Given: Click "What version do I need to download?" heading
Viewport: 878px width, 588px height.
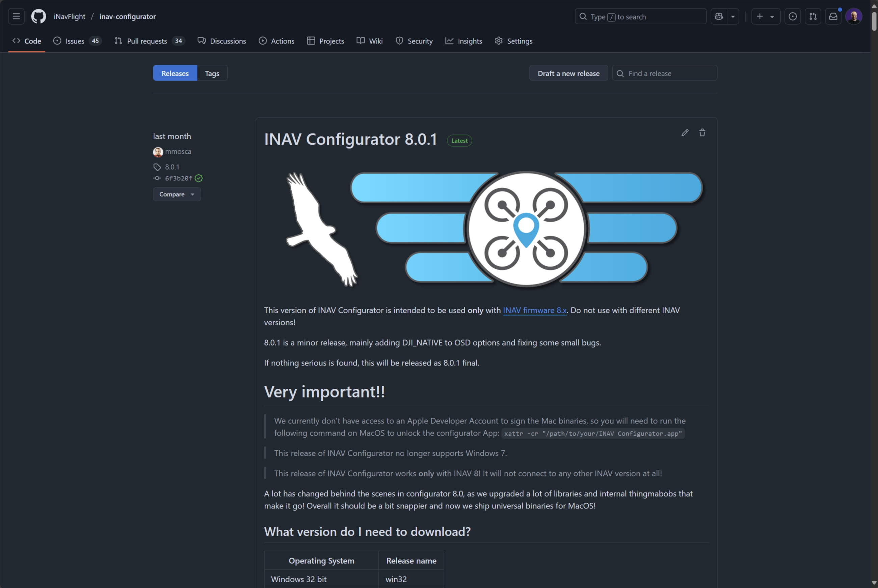Looking at the screenshot, I should click(367, 532).
